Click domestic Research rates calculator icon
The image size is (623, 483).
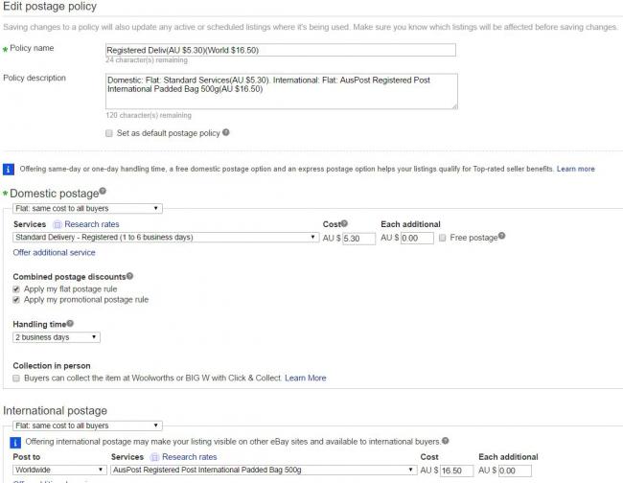[58, 224]
